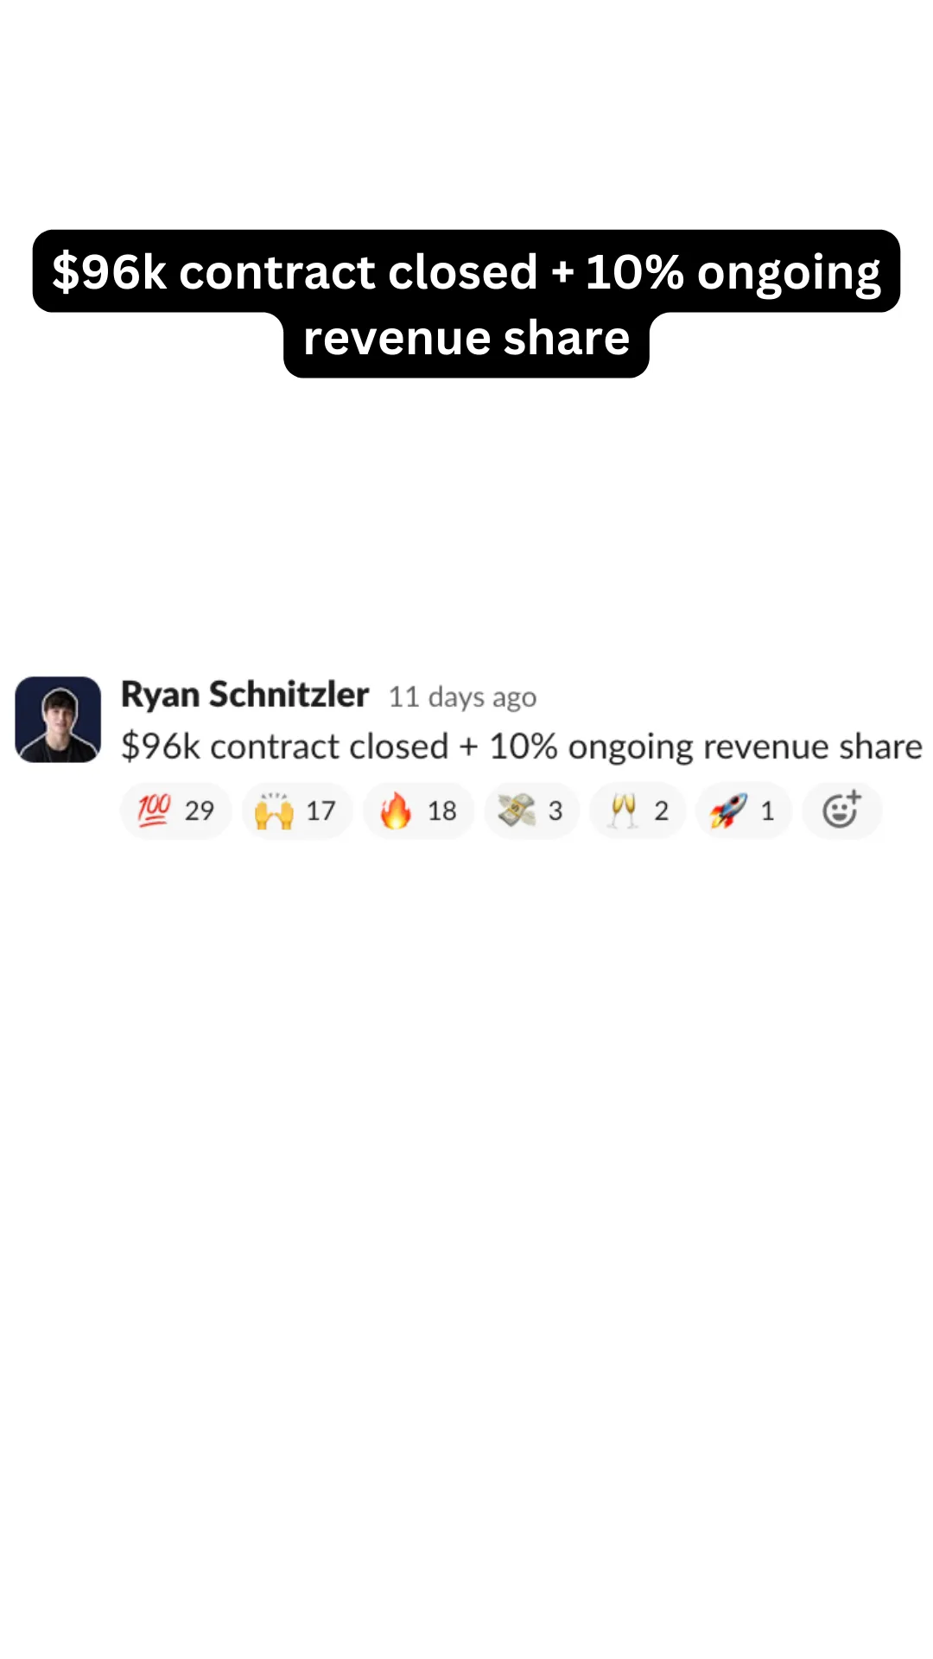Click the Ryan Schnitzler sender name
The width and height of the screenshot is (933, 1659).
click(244, 695)
